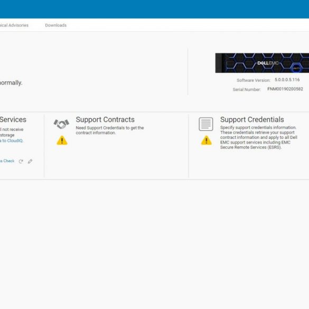
Task: Click the Serial Number label
Action: click(x=247, y=90)
